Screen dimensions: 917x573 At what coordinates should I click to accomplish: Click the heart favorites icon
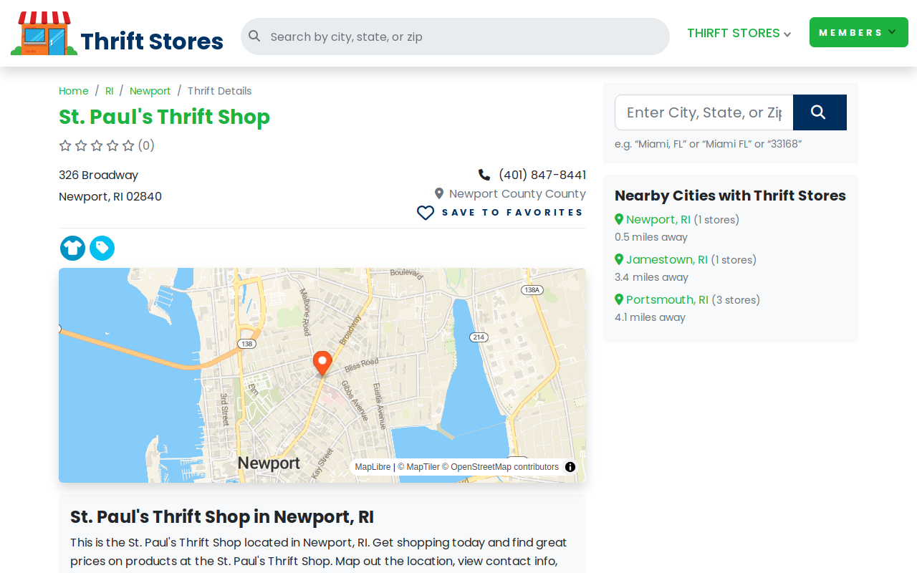coord(426,213)
